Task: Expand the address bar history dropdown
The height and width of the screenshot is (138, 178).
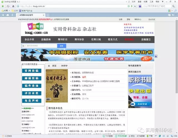Action: pyautogui.click(x=135, y=6)
